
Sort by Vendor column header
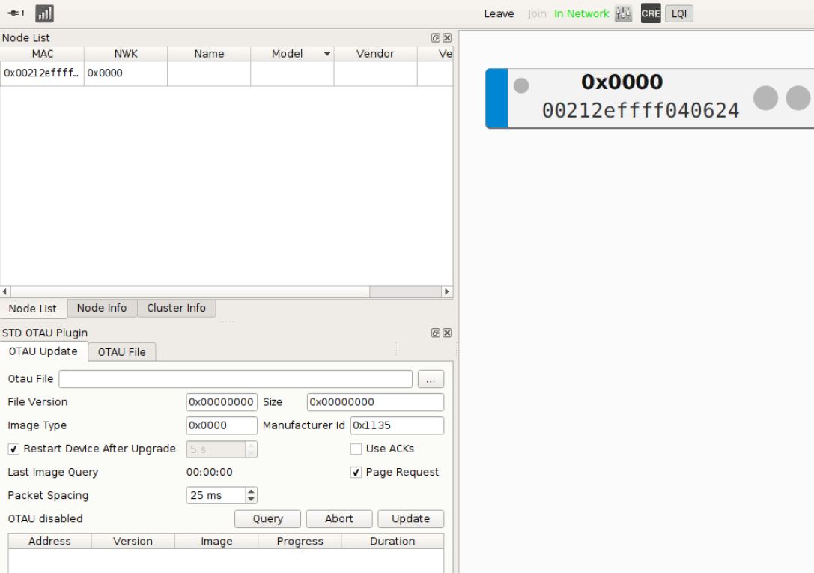[375, 54]
